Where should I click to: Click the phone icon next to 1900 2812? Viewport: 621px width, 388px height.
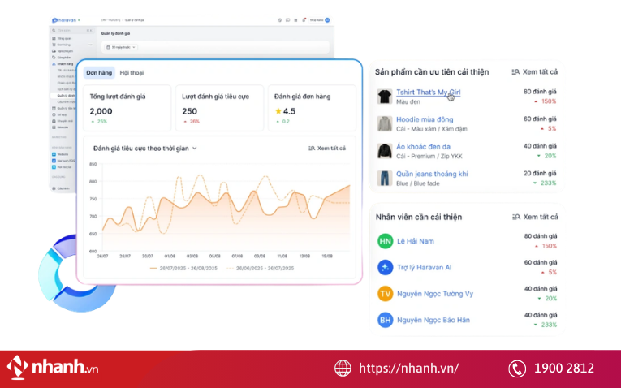click(x=517, y=369)
